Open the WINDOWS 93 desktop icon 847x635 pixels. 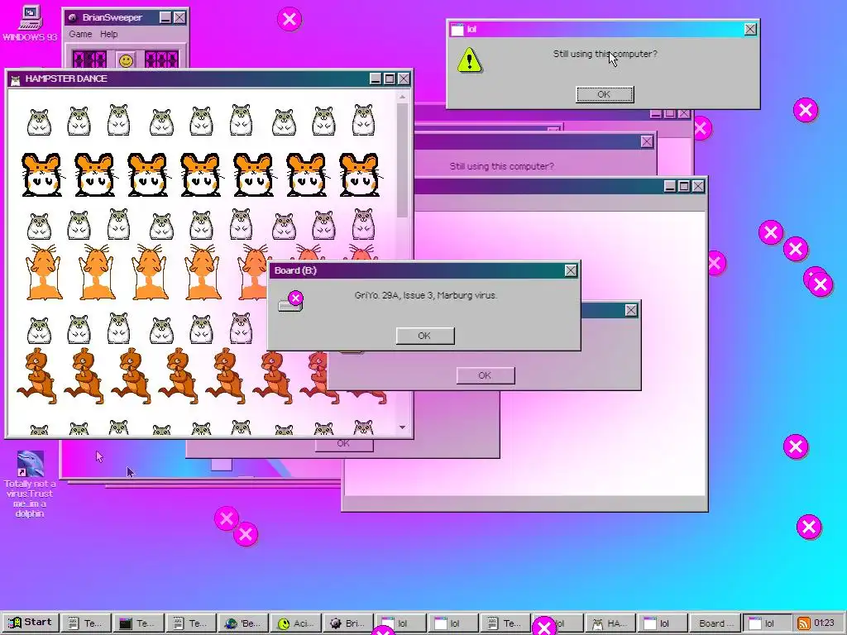coord(30,22)
